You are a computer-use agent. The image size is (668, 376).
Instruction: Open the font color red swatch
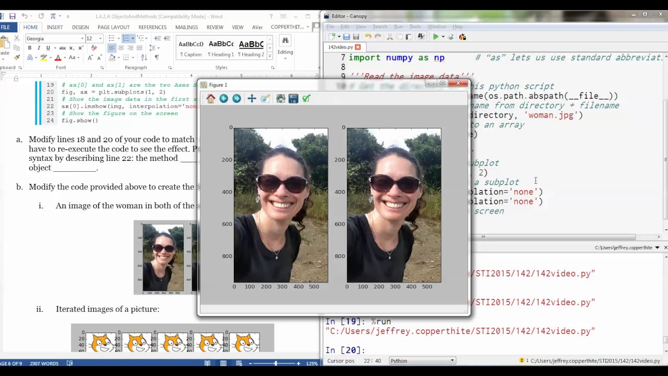[58, 57]
